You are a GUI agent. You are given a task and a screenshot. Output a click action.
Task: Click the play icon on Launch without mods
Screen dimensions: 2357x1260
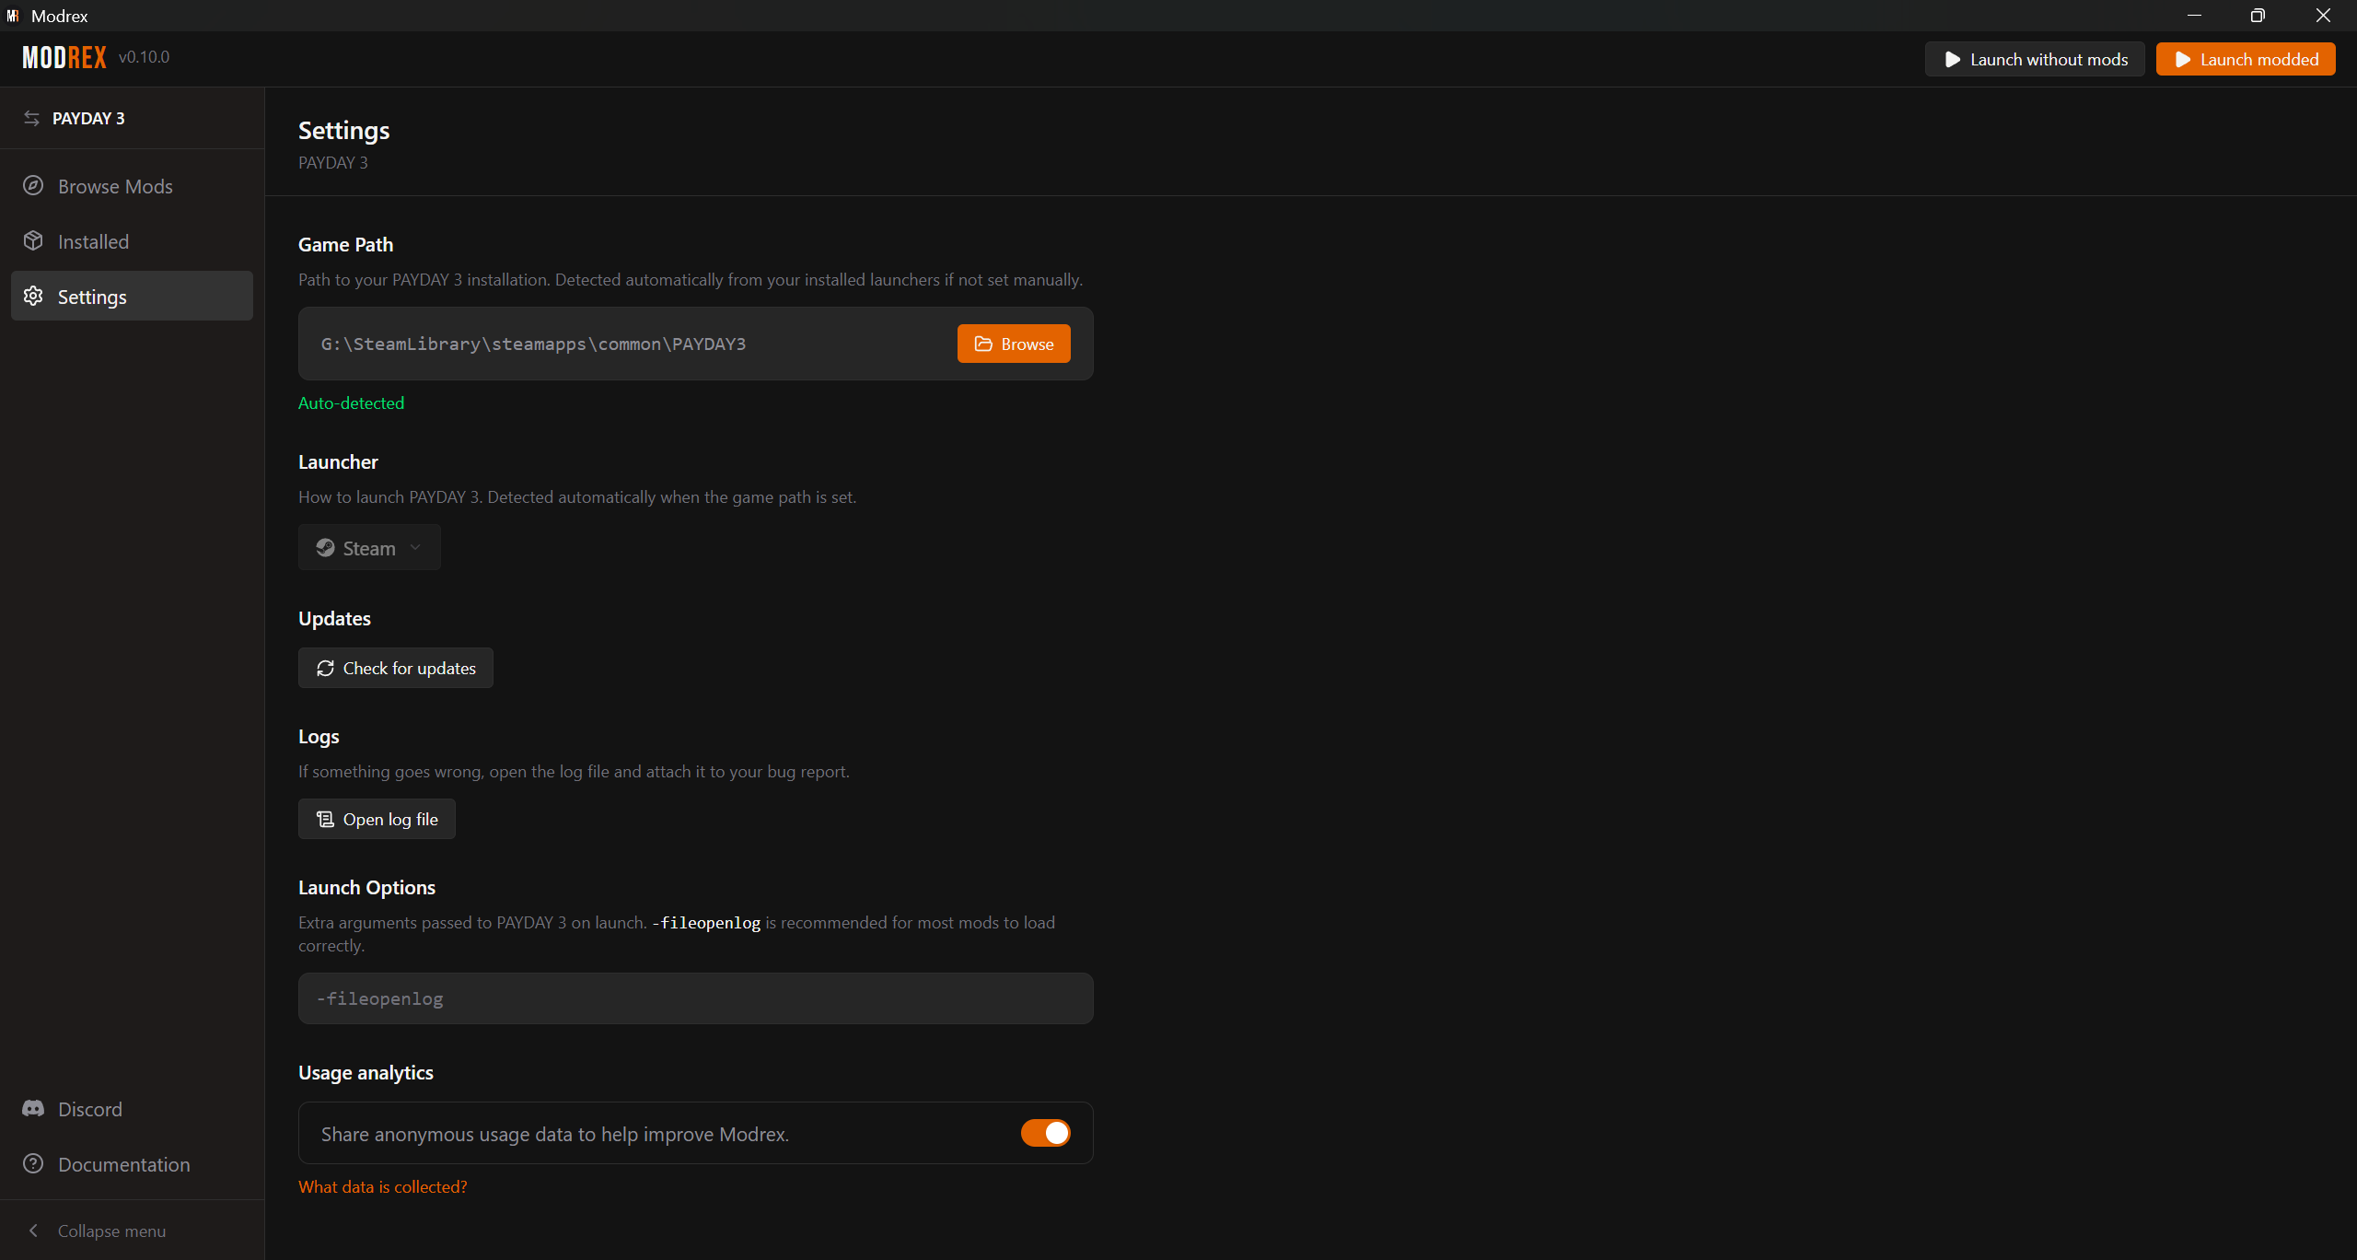click(1952, 60)
